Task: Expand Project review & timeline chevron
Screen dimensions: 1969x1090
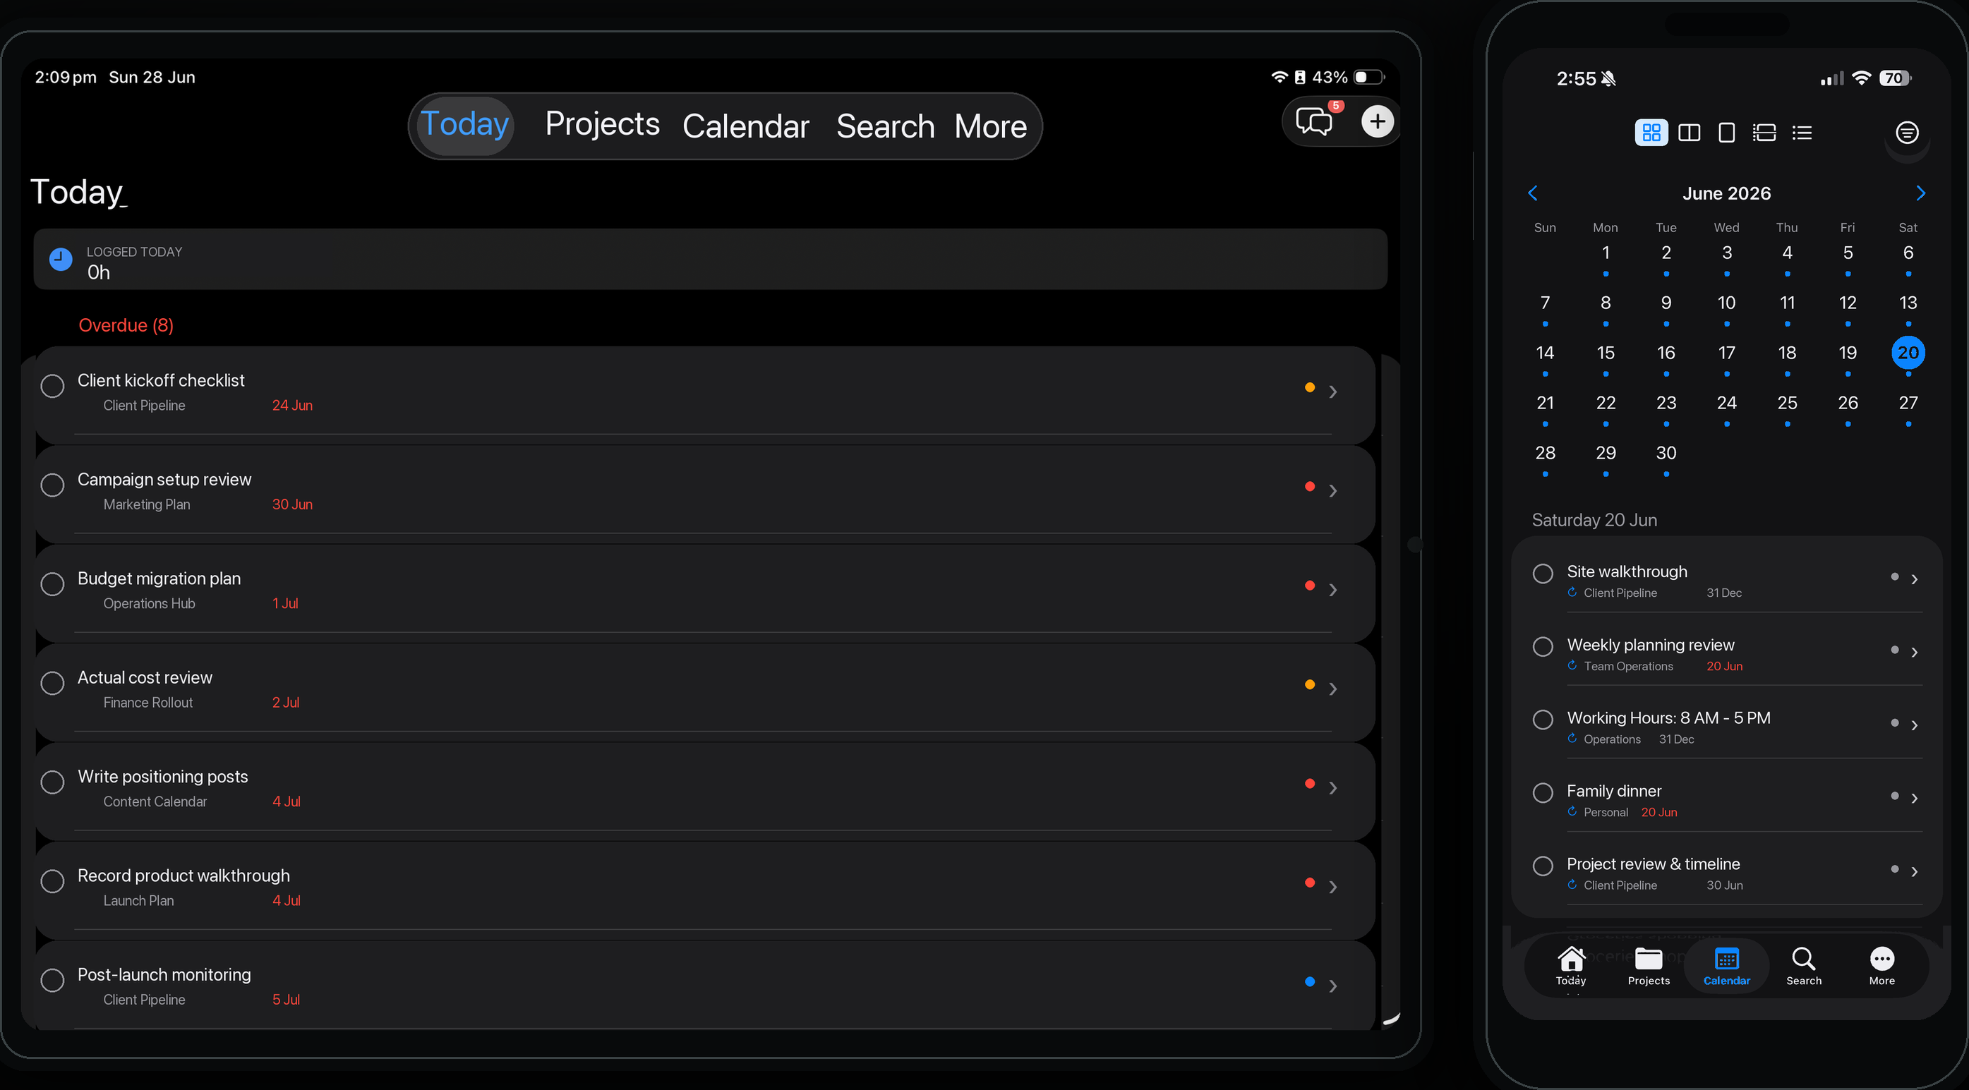Action: 1914,871
